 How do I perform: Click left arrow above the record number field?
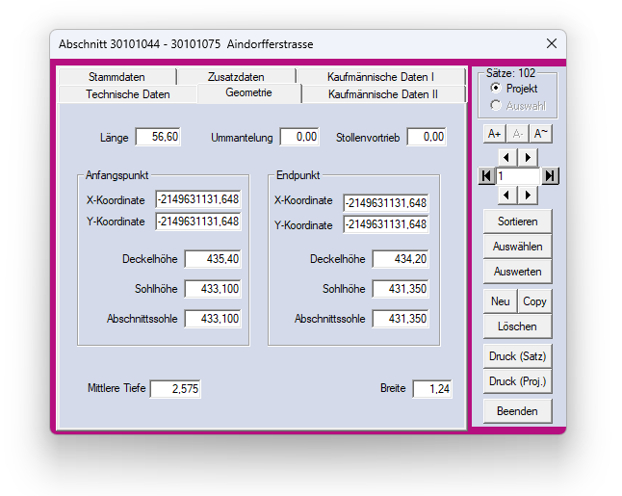tap(509, 157)
